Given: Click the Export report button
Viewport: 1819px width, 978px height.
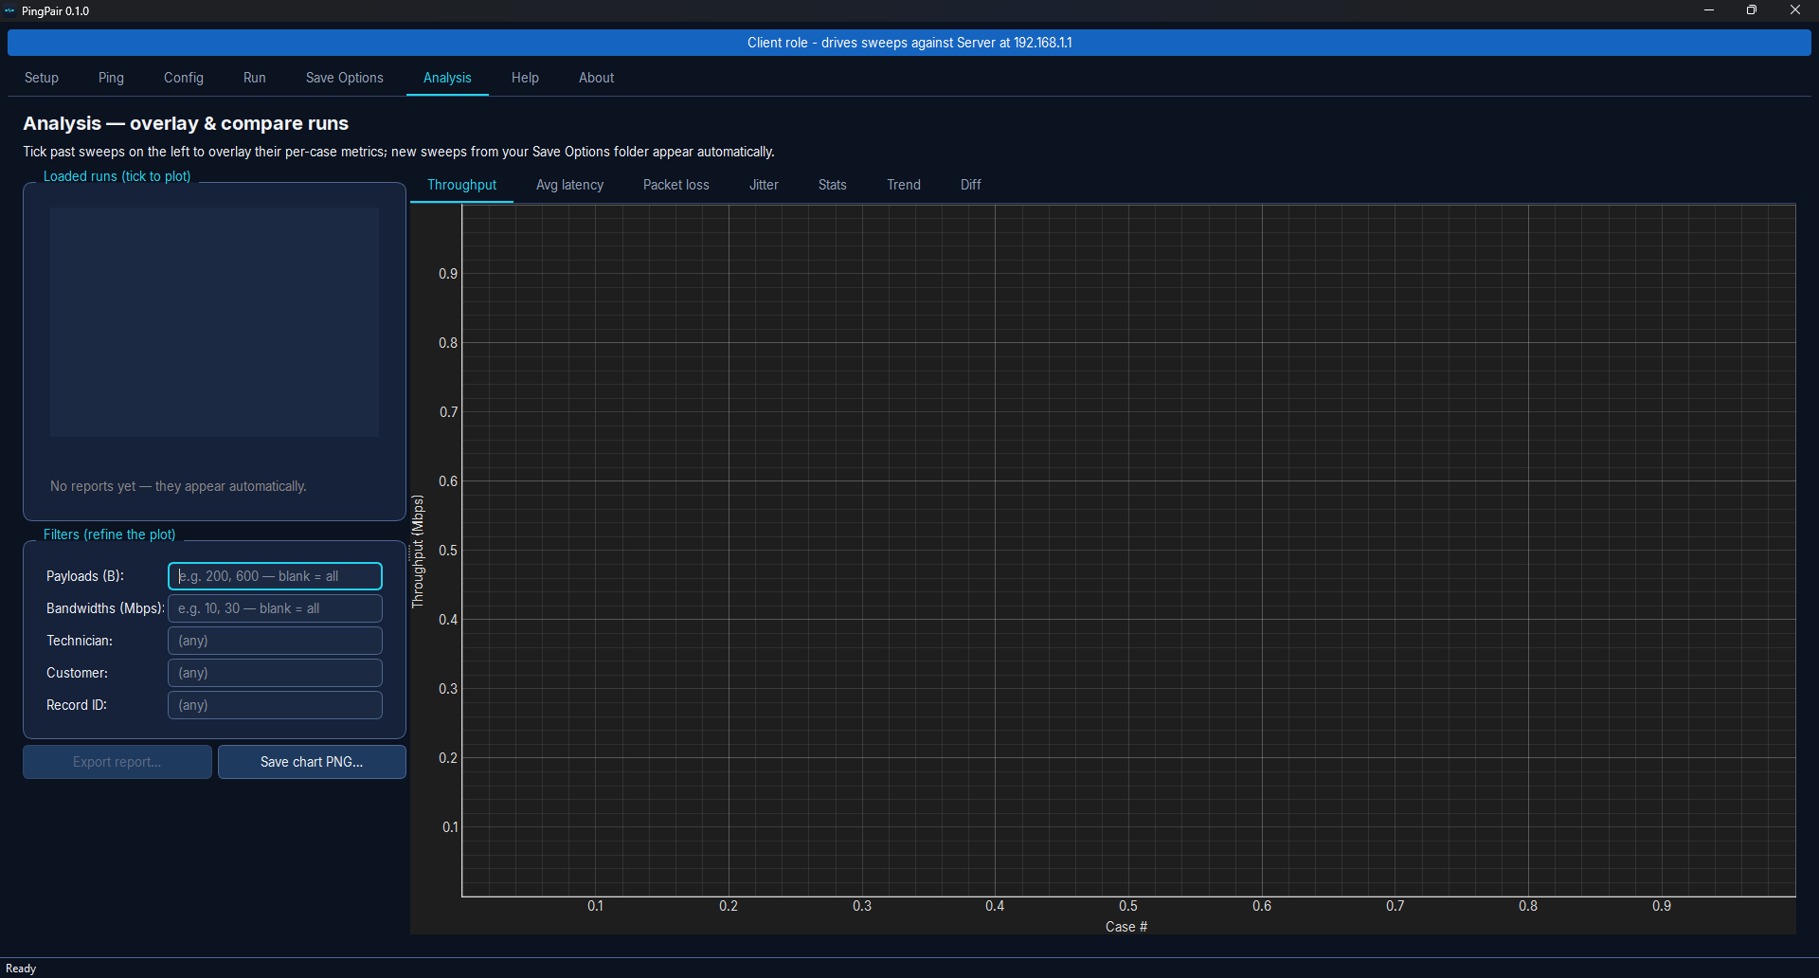Looking at the screenshot, I should (117, 762).
